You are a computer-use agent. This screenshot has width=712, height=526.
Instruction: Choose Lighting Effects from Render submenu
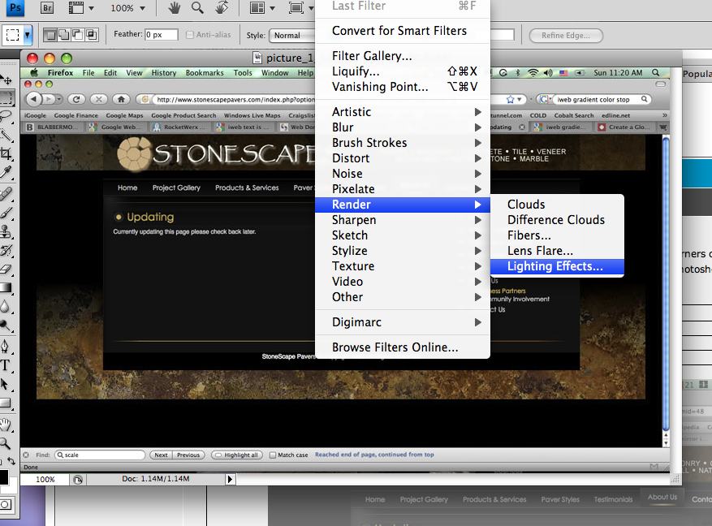coord(554,266)
